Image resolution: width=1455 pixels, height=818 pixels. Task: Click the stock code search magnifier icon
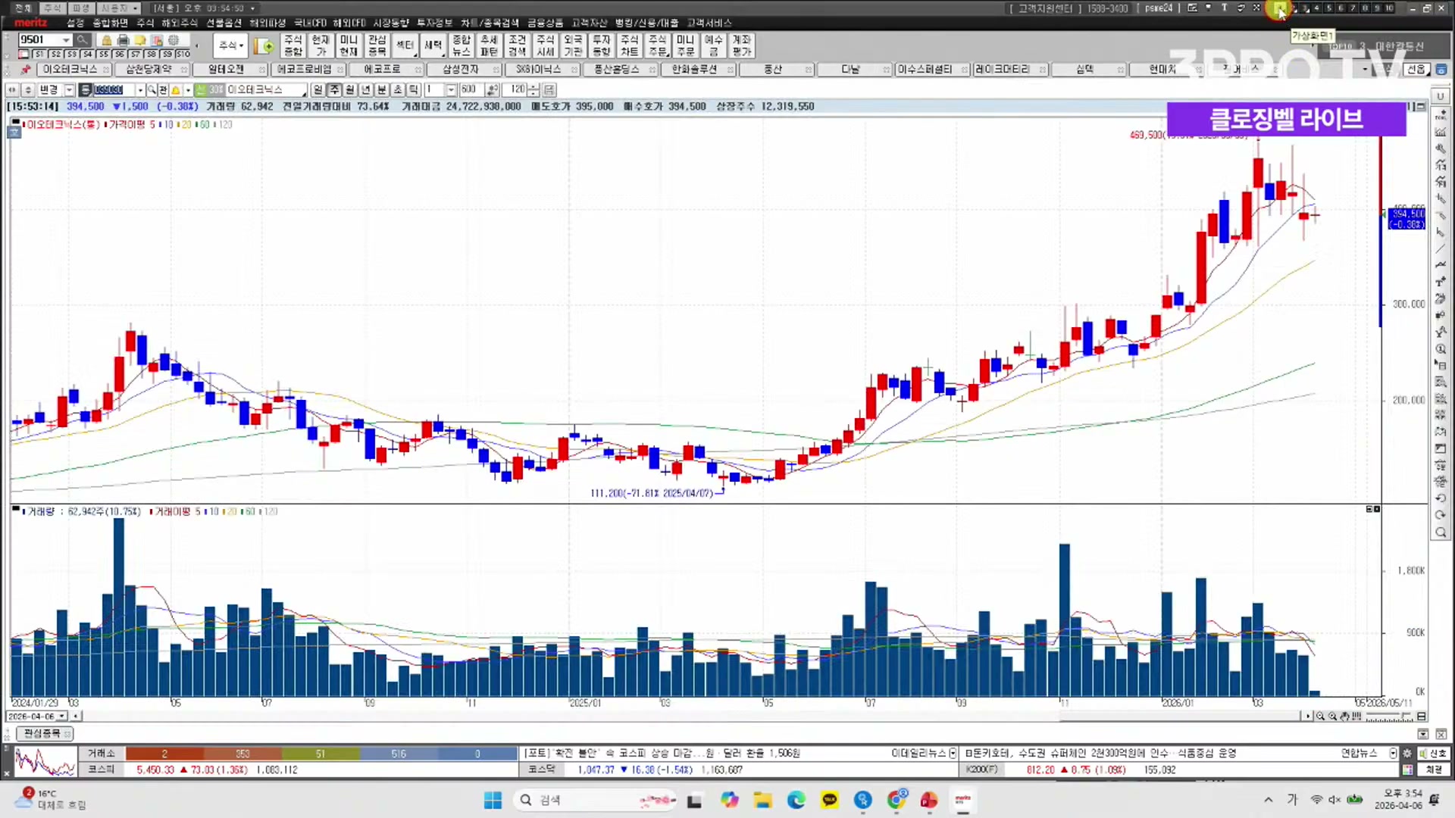(152, 89)
